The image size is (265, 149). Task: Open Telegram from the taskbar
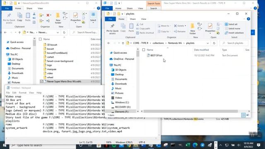[x=202, y=145]
